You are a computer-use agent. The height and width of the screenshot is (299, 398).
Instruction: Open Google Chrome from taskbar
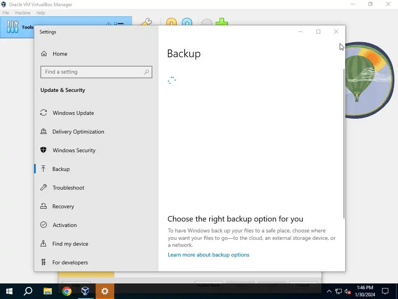tap(67, 291)
